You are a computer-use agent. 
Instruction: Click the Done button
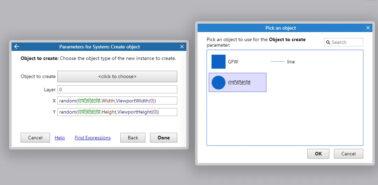tap(164, 138)
